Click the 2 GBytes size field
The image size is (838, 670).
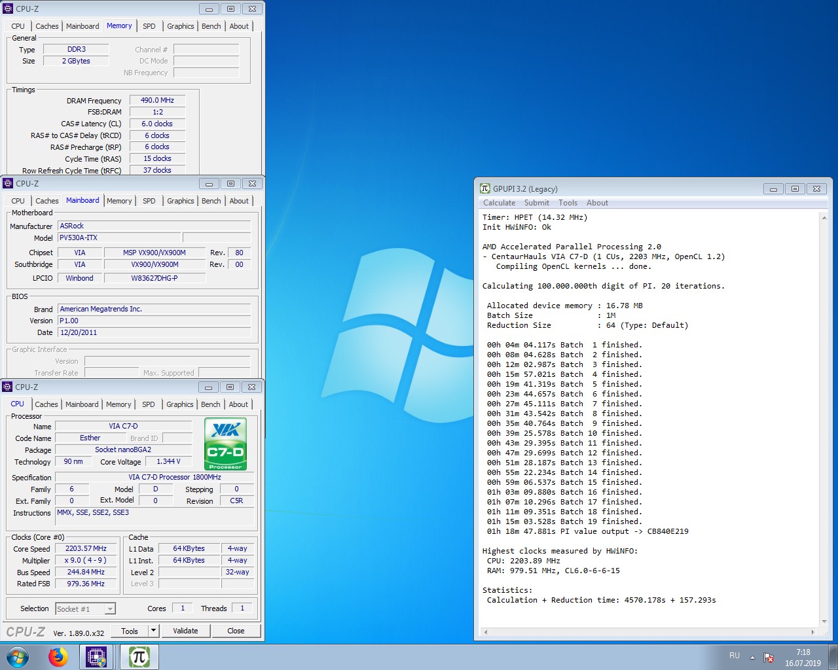click(x=76, y=61)
